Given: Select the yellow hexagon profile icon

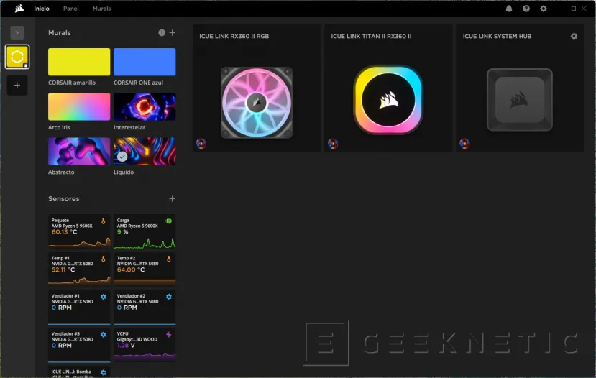Looking at the screenshot, I should pos(17,57).
